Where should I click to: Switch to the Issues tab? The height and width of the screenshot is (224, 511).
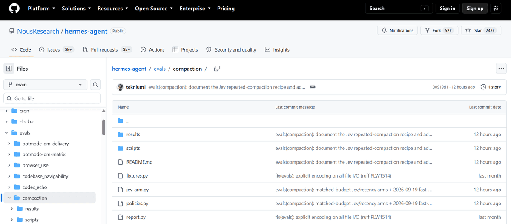[x=56, y=50]
